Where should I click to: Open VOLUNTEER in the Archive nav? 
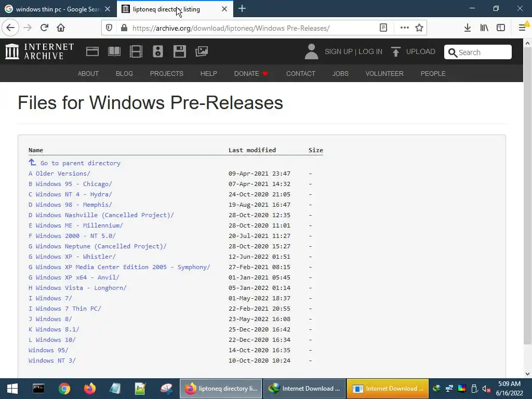(x=384, y=74)
